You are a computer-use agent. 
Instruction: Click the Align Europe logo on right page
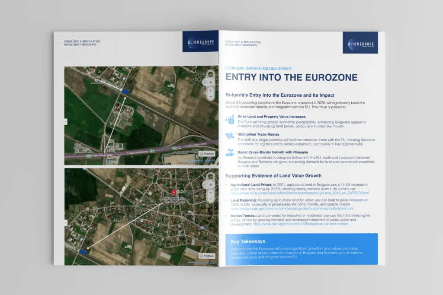tap(360, 42)
